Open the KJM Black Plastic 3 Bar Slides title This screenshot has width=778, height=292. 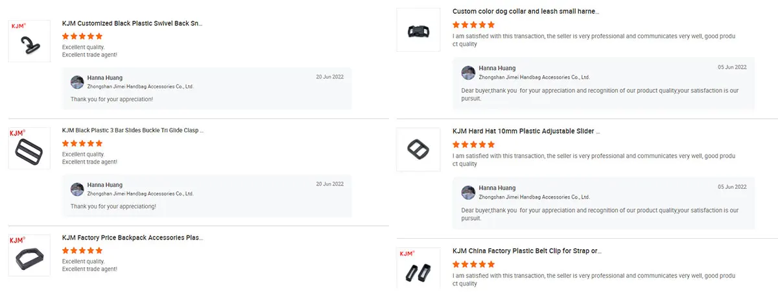[x=133, y=130]
